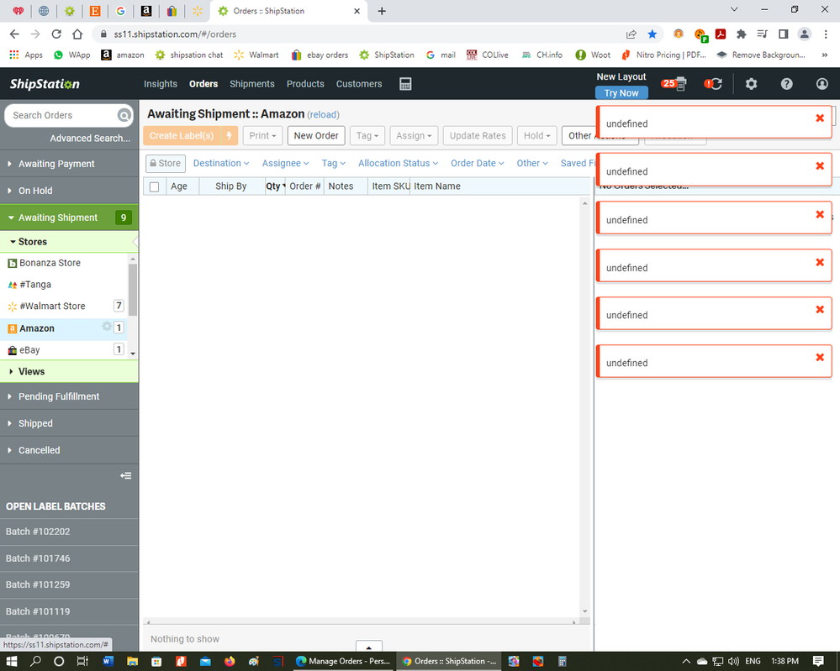Viewport: 840px width, 671px height.
Task: Dismiss the first undefined error notification
Action: tap(820, 118)
